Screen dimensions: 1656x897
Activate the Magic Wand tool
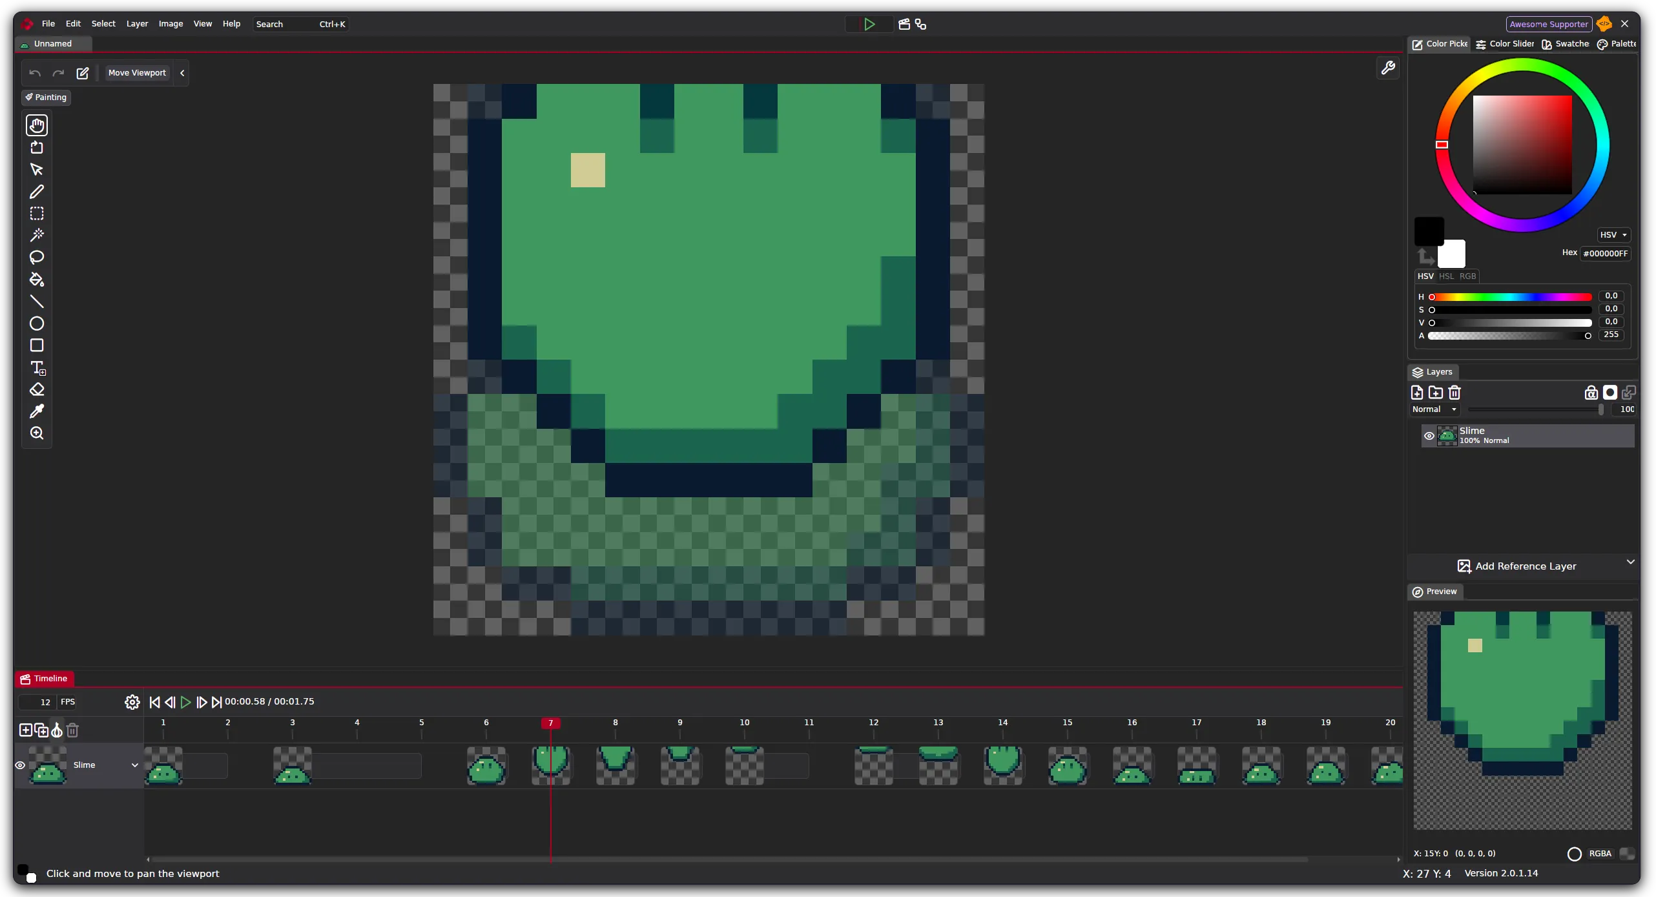37,235
